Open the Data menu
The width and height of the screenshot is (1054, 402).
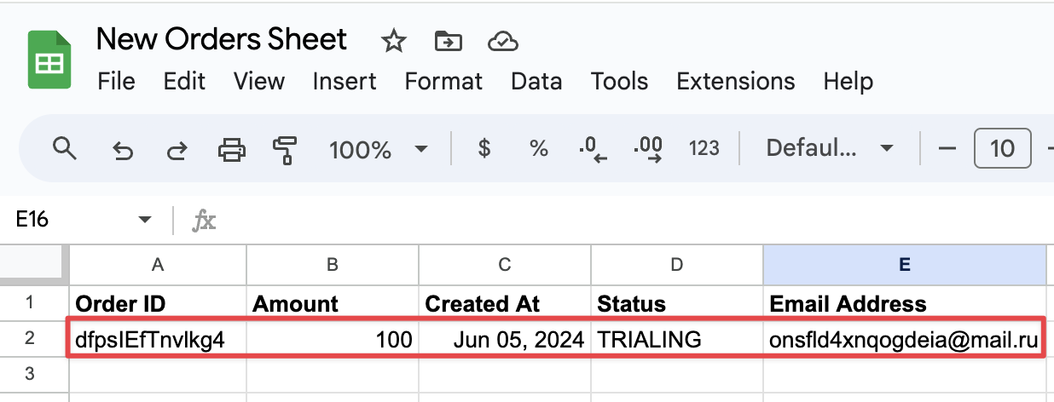pos(536,82)
